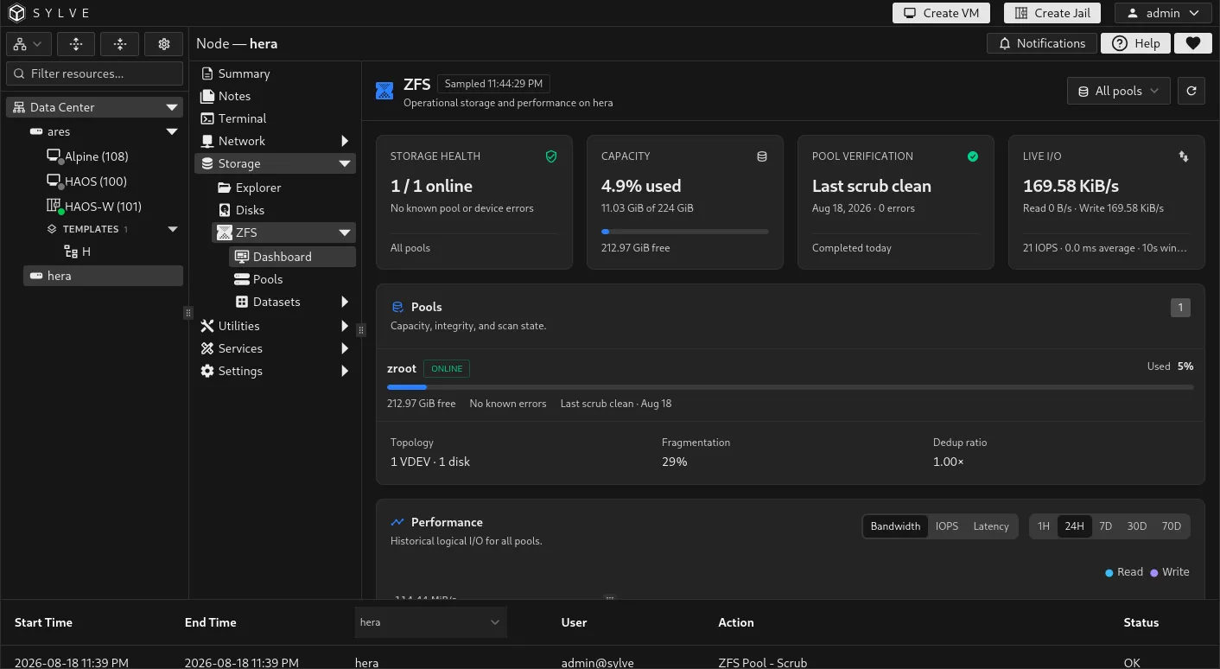Open Notifications
Image resolution: width=1220 pixels, height=669 pixels.
[x=1042, y=43]
